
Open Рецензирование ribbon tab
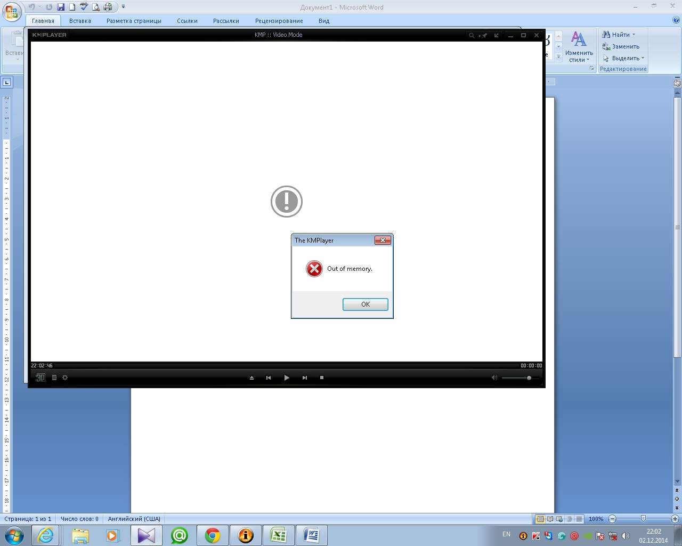[279, 21]
